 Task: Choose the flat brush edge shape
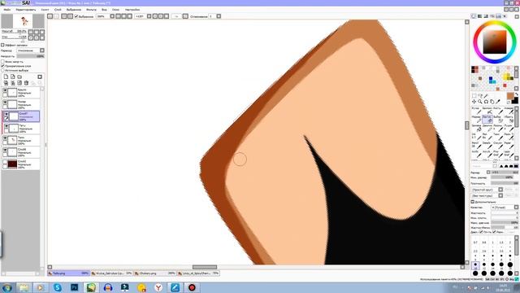(x=516, y=166)
